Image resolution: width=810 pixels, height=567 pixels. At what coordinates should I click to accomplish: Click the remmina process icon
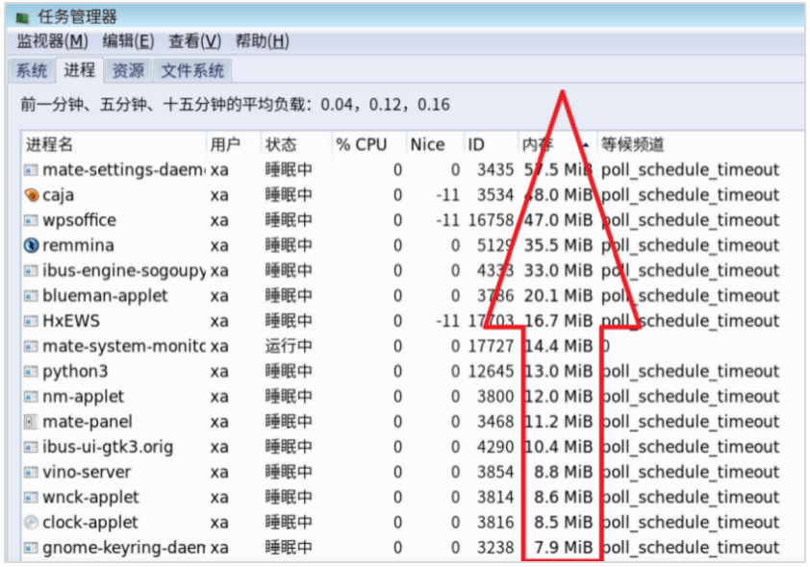(x=32, y=245)
